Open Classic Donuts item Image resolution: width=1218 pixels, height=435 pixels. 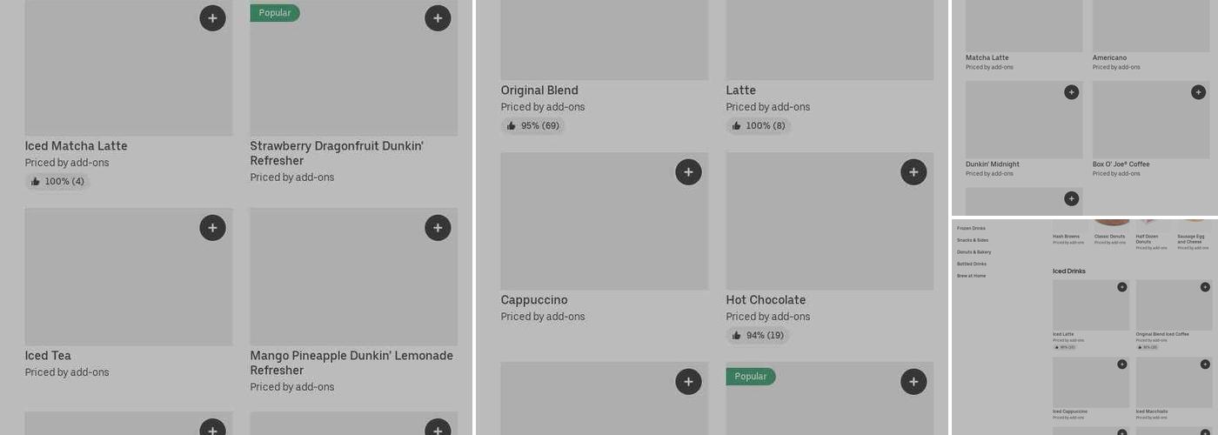[x=1109, y=237]
